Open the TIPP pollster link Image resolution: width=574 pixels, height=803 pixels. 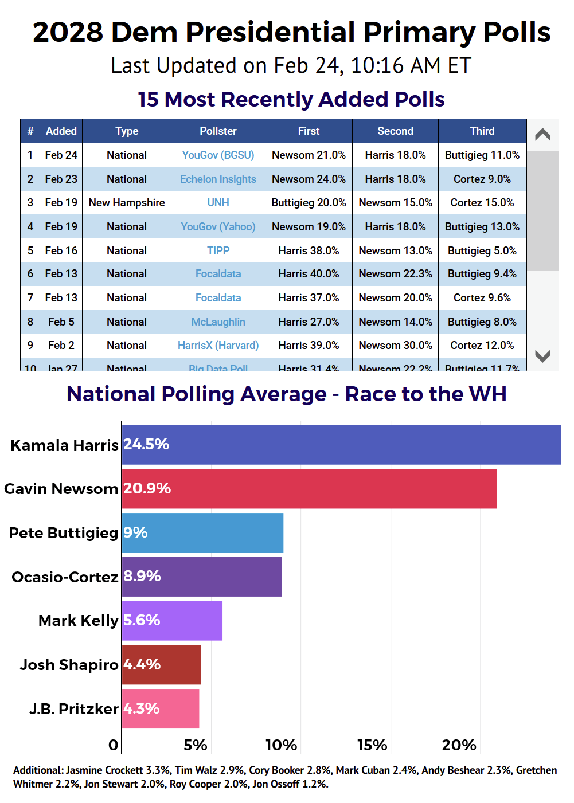218,251
